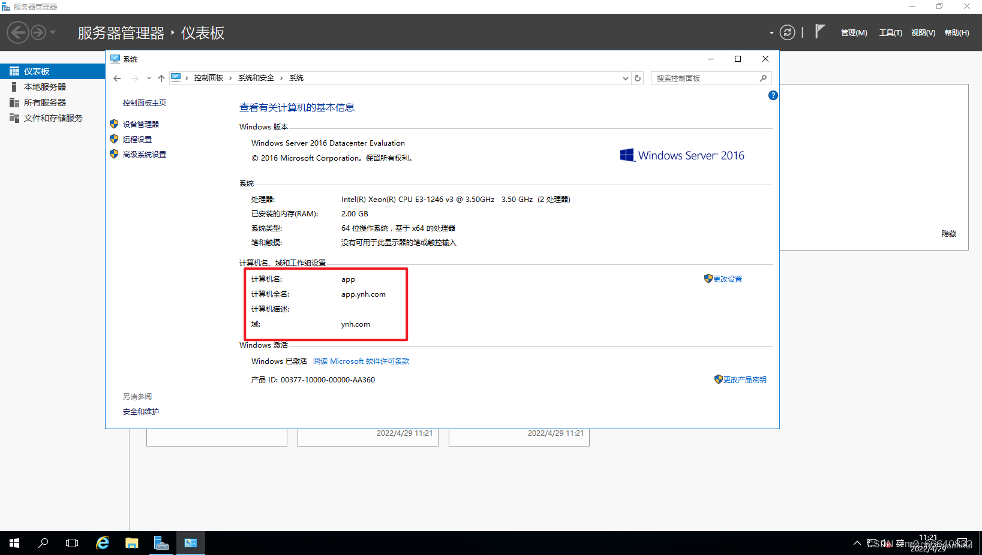Open the 视图(V) menu
982x555 pixels.
coord(923,33)
